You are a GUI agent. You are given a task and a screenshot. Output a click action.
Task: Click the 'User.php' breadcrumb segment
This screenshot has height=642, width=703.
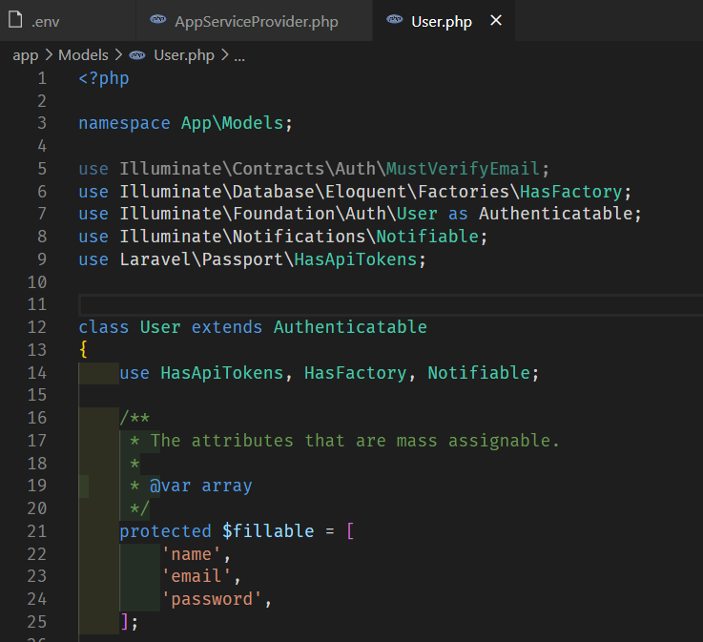click(x=184, y=55)
